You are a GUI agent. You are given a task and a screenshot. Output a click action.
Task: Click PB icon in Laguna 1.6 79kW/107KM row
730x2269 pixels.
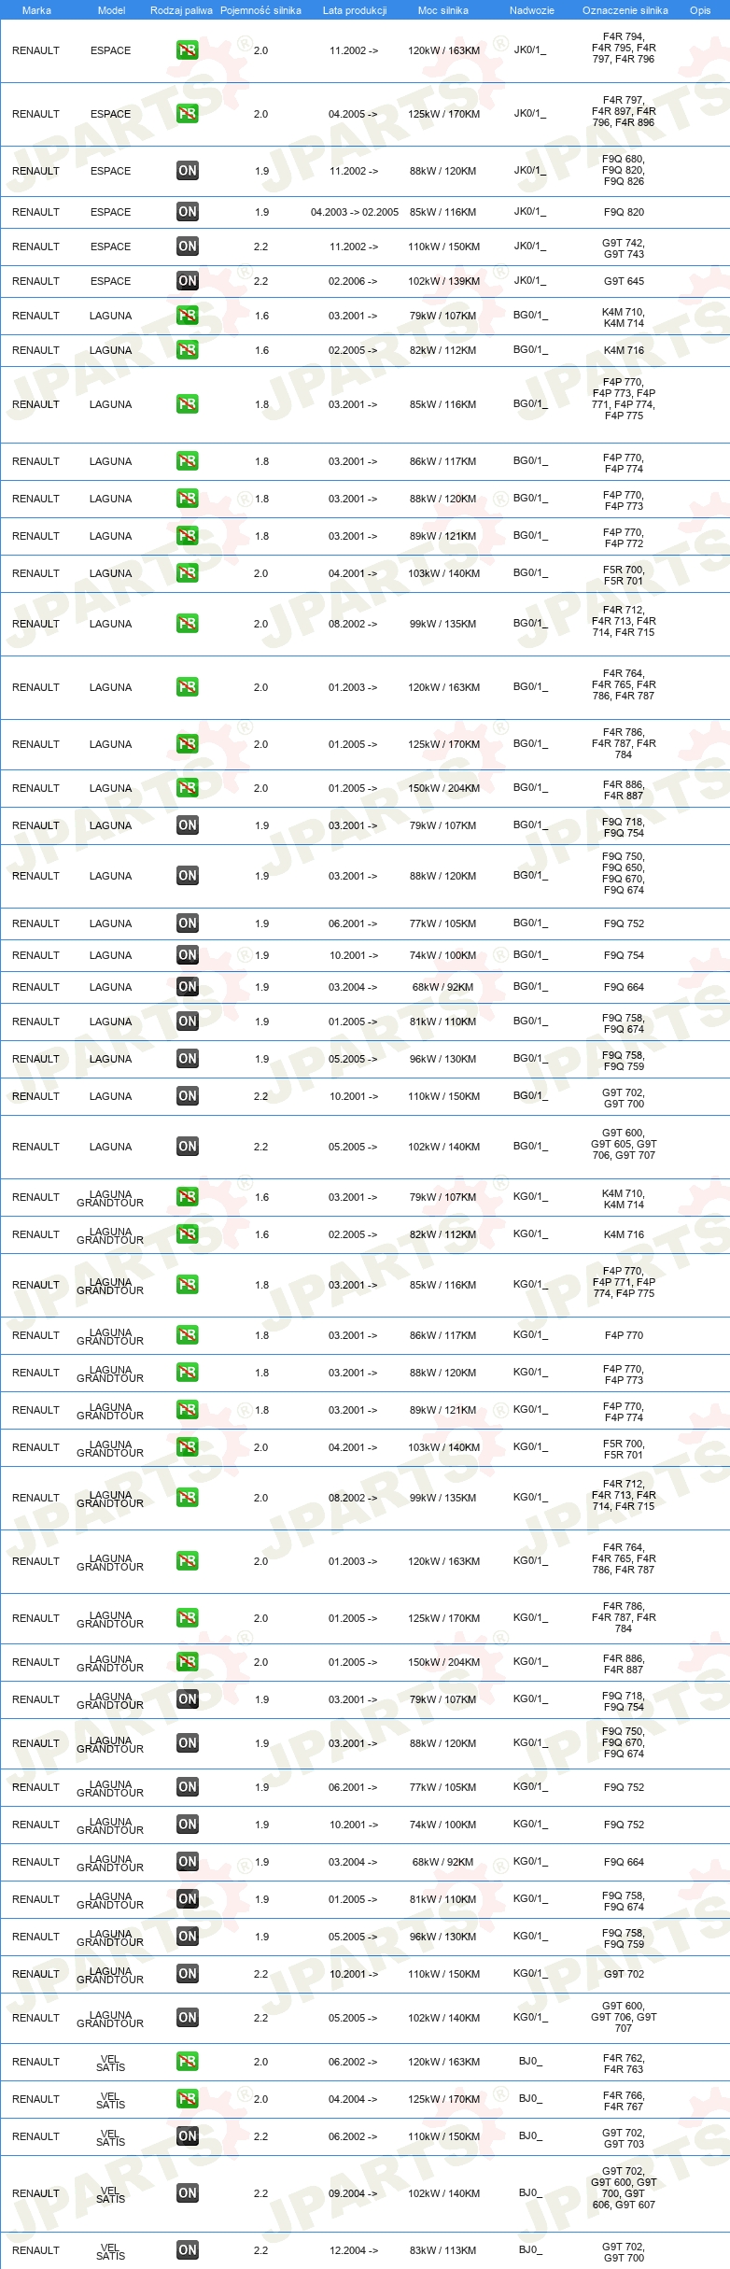click(188, 316)
